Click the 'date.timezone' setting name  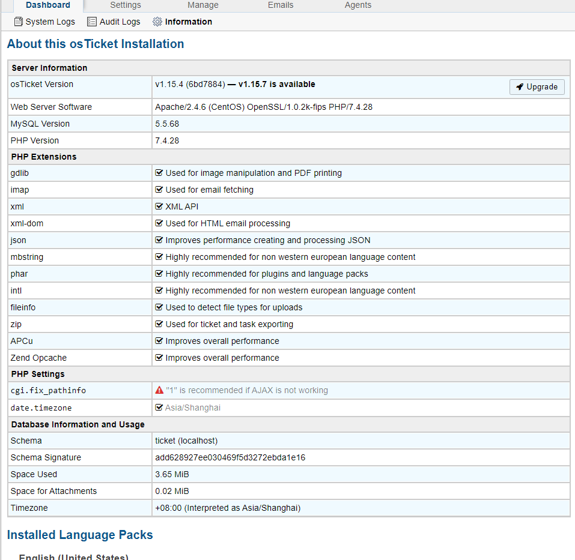(41, 408)
